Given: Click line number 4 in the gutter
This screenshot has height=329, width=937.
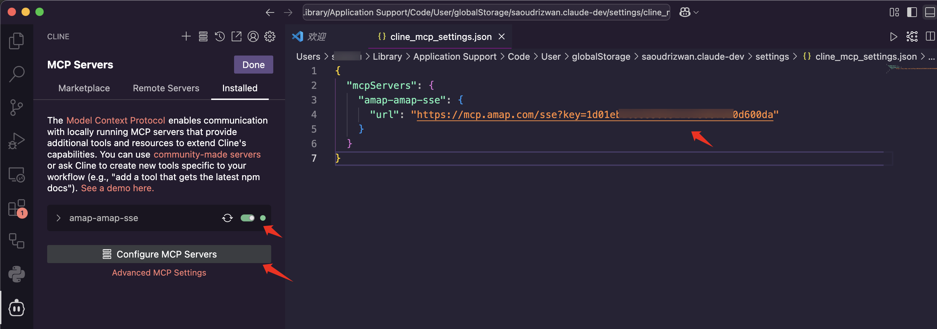Looking at the screenshot, I should pyautogui.click(x=313, y=115).
